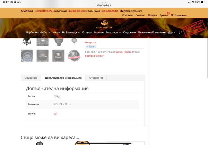Click the red compare count badge
This screenshot has width=208, height=145.
168,13
